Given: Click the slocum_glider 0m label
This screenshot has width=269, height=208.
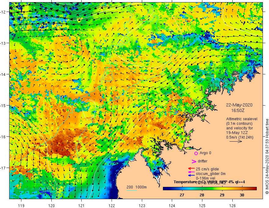Looking at the screenshot, I should click(x=211, y=174).
